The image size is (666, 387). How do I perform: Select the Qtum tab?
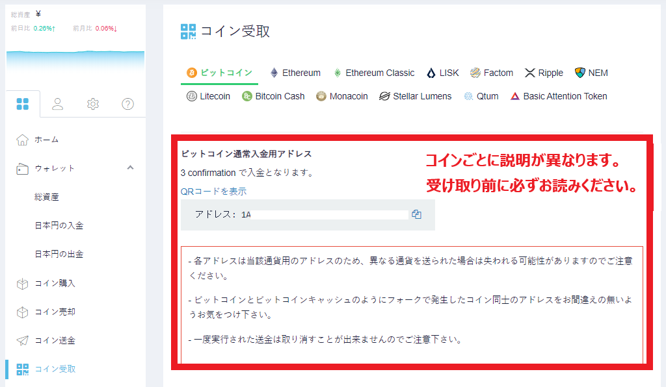click(481, 96)
